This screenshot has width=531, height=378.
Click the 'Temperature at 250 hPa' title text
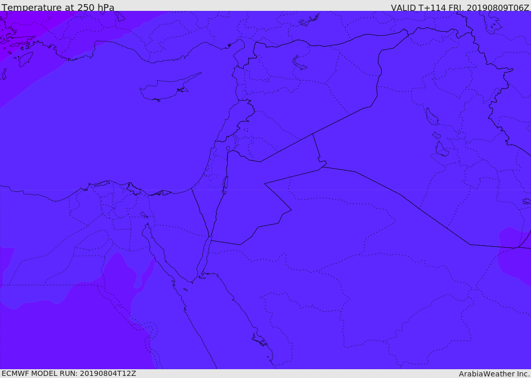[x=58, y=7]
